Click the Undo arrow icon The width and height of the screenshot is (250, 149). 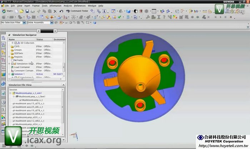click(x=62, y=11)
